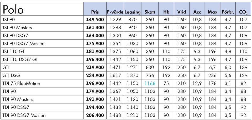Select the TSI 90 Masters row label
252x120 pixels.
(17, 28)
